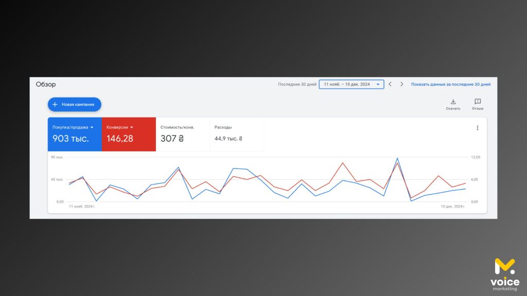Click the blue 903 тыс. metric value
The image size is (527, 296).
[x=71, y=138]
